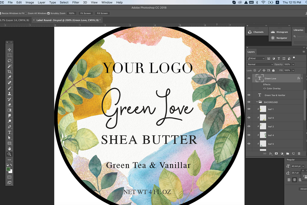Open the Opacity dropdown arrow
The width and height of the screenshot is (307, 205).
pyautogui.click(x=293, y=64)
